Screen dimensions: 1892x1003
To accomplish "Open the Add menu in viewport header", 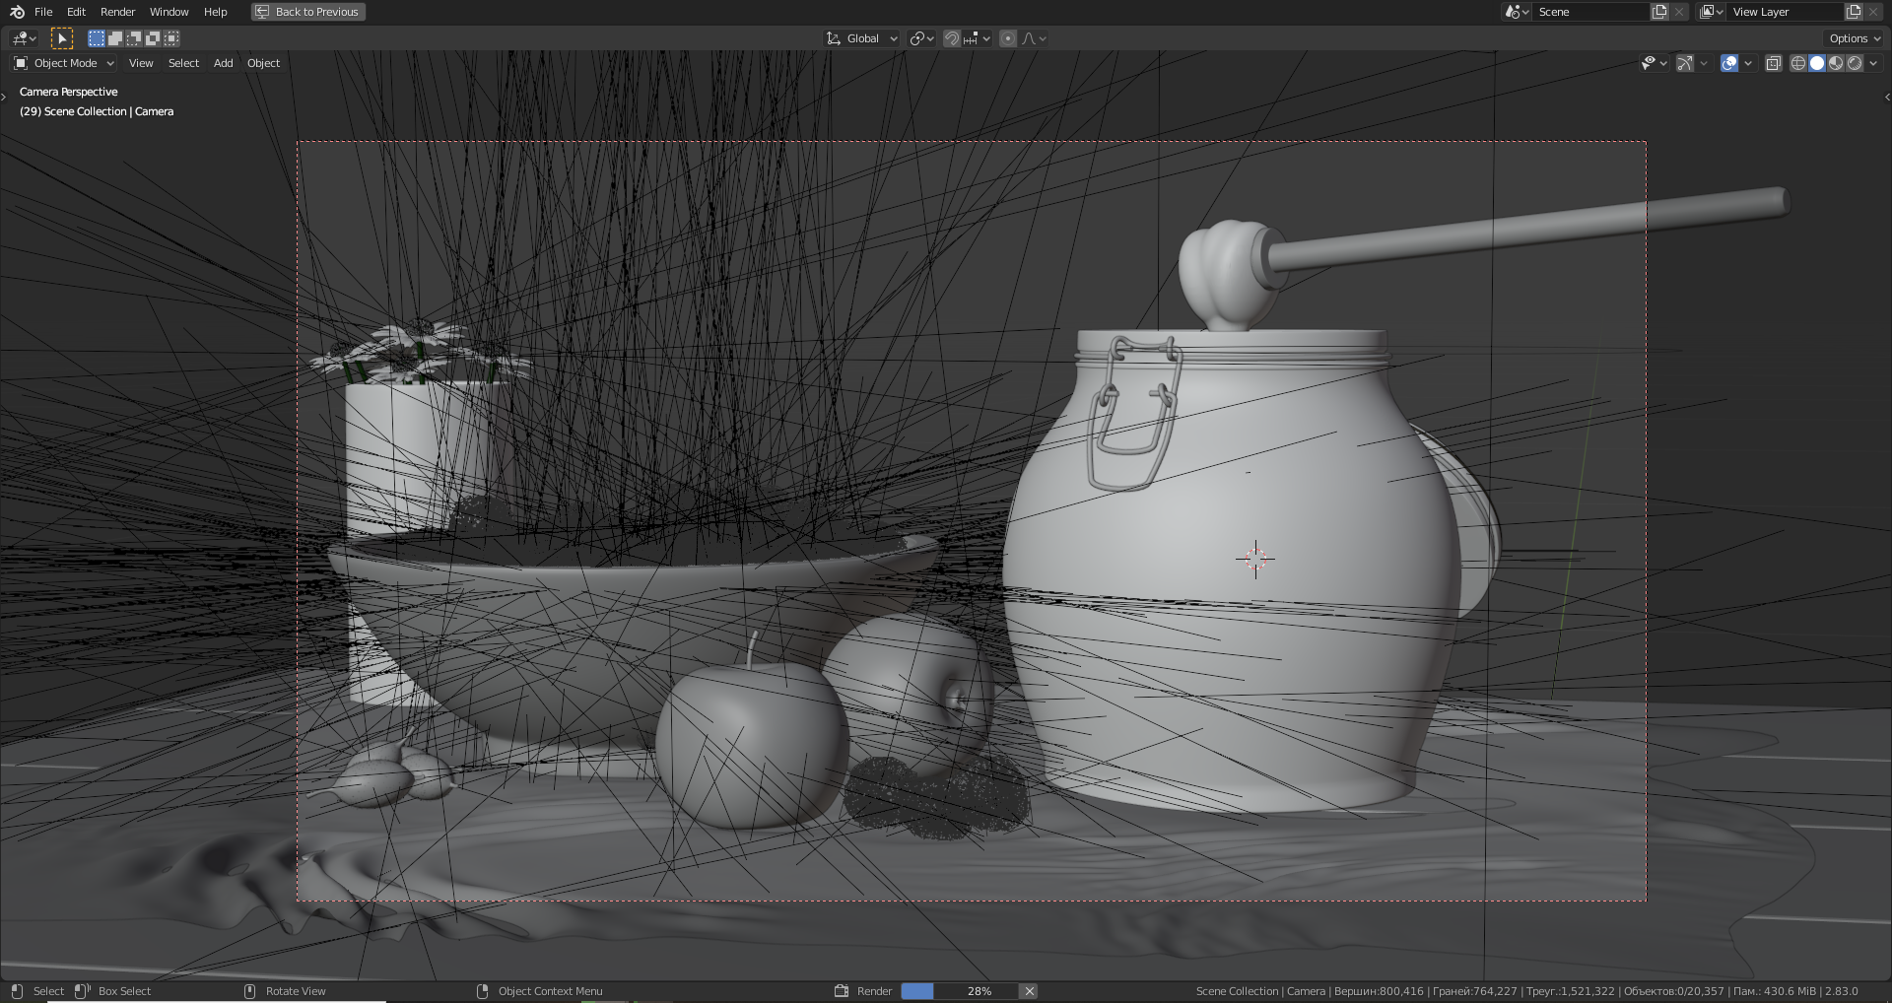I will pos(223,63).
